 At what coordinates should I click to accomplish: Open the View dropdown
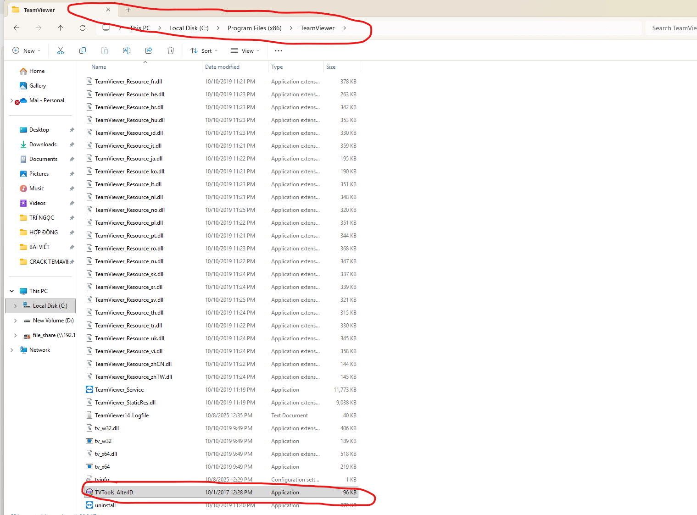click(x=245, y=51)
